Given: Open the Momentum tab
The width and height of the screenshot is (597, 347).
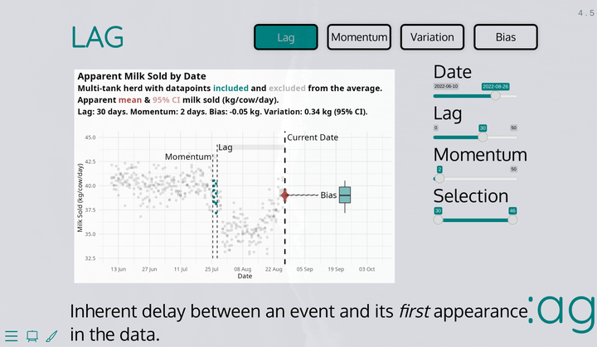Looking at the screenshot, I should point(359,37).
